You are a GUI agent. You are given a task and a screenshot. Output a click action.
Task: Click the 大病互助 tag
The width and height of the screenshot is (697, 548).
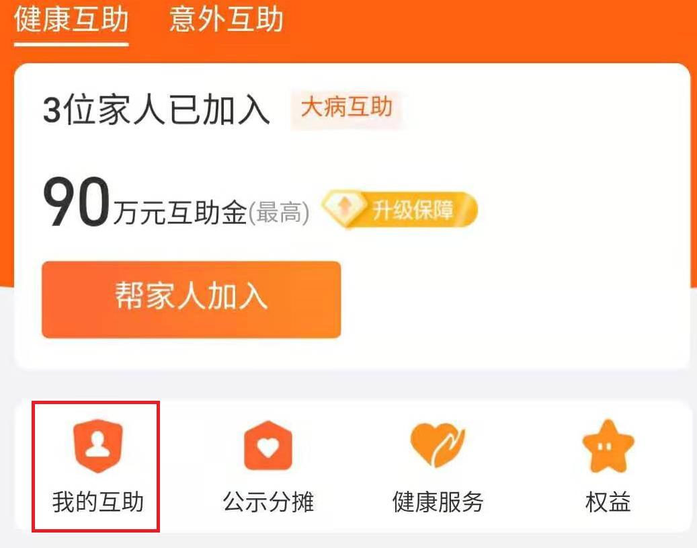(347, 108)
